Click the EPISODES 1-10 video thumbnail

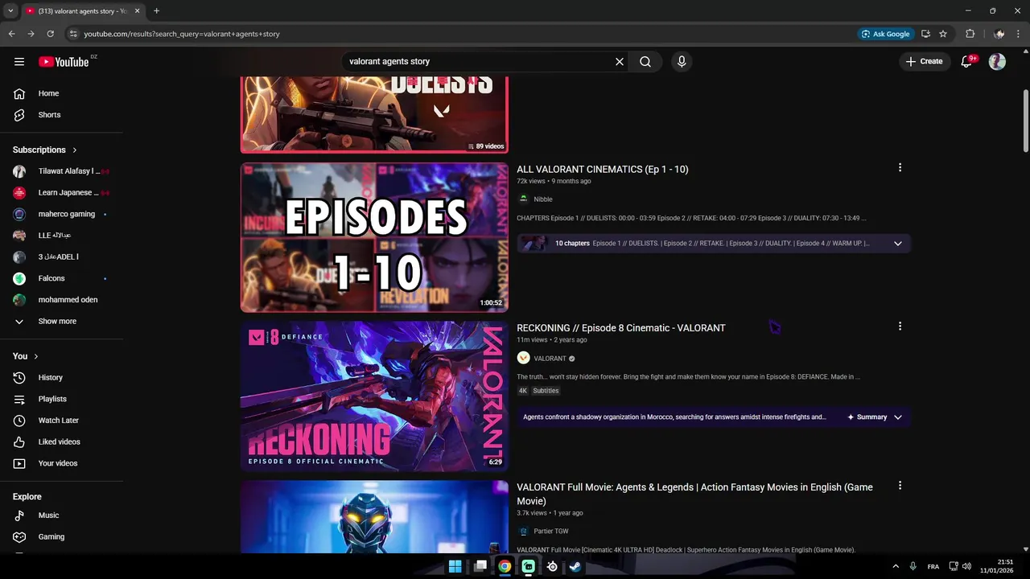pyautogui.click(x=374, y=237)
